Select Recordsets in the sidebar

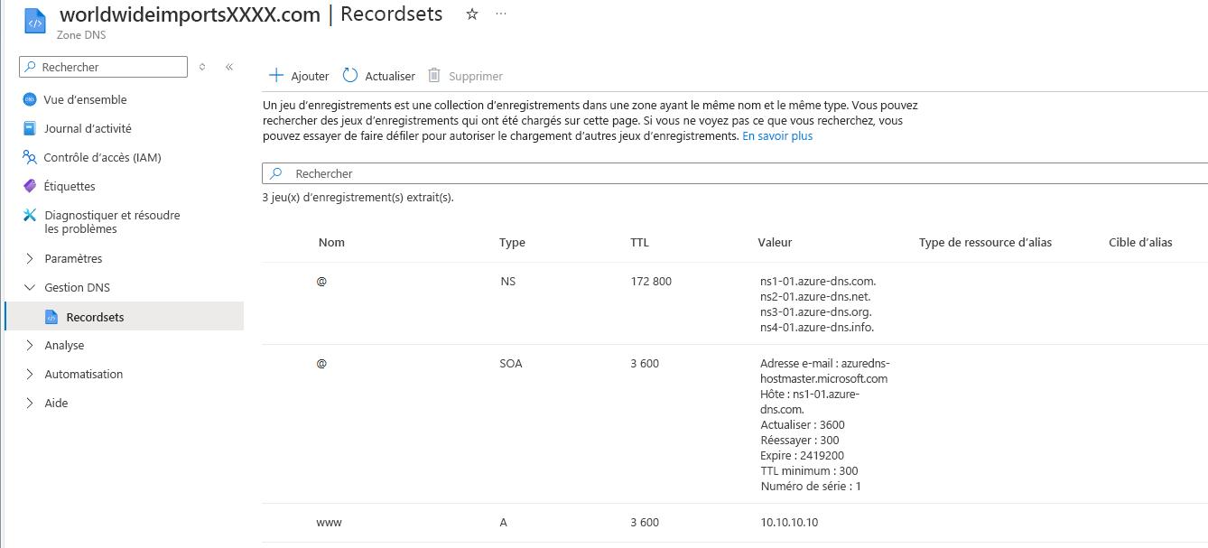124,317
